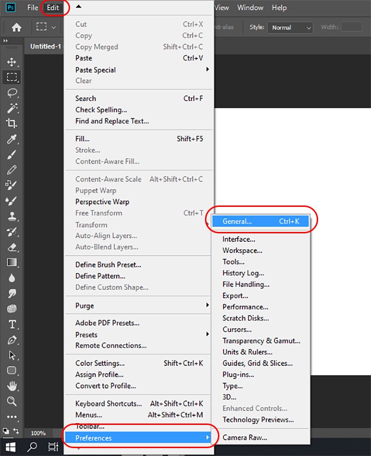Viewport: 371px width, 456px height.
Task: Select the Eyedropper tool
Action: [12, 139]
